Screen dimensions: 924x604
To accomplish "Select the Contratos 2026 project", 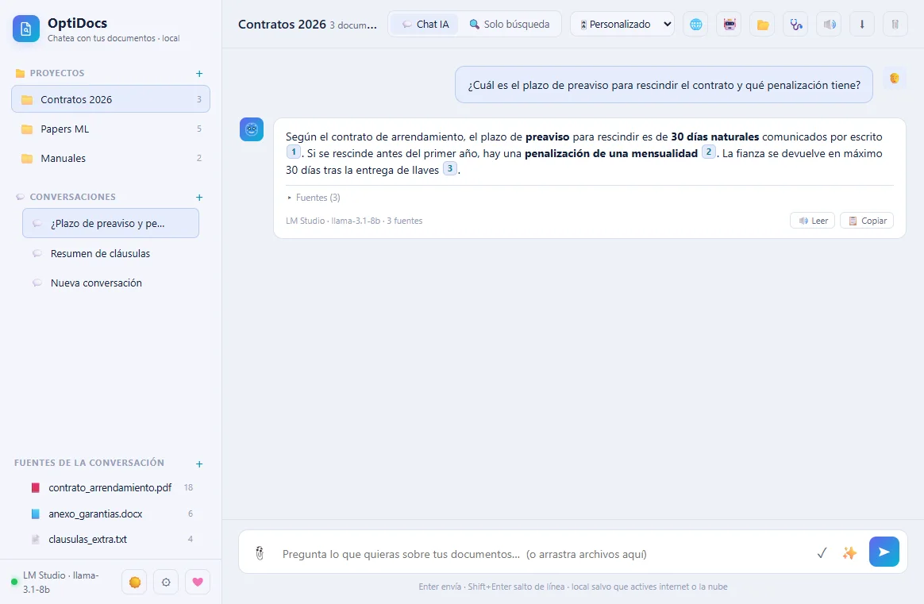I will pos(111,99).
